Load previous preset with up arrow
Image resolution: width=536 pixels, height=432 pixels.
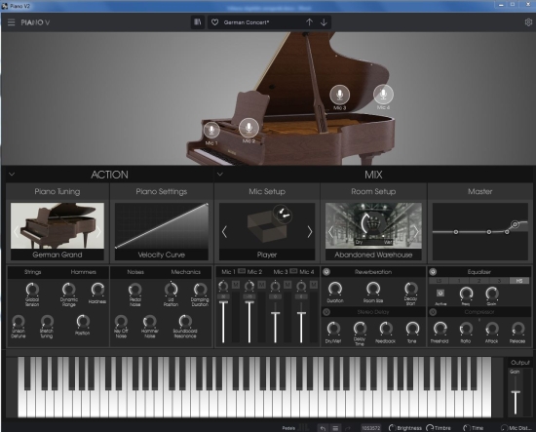click(x=309, y=22)
